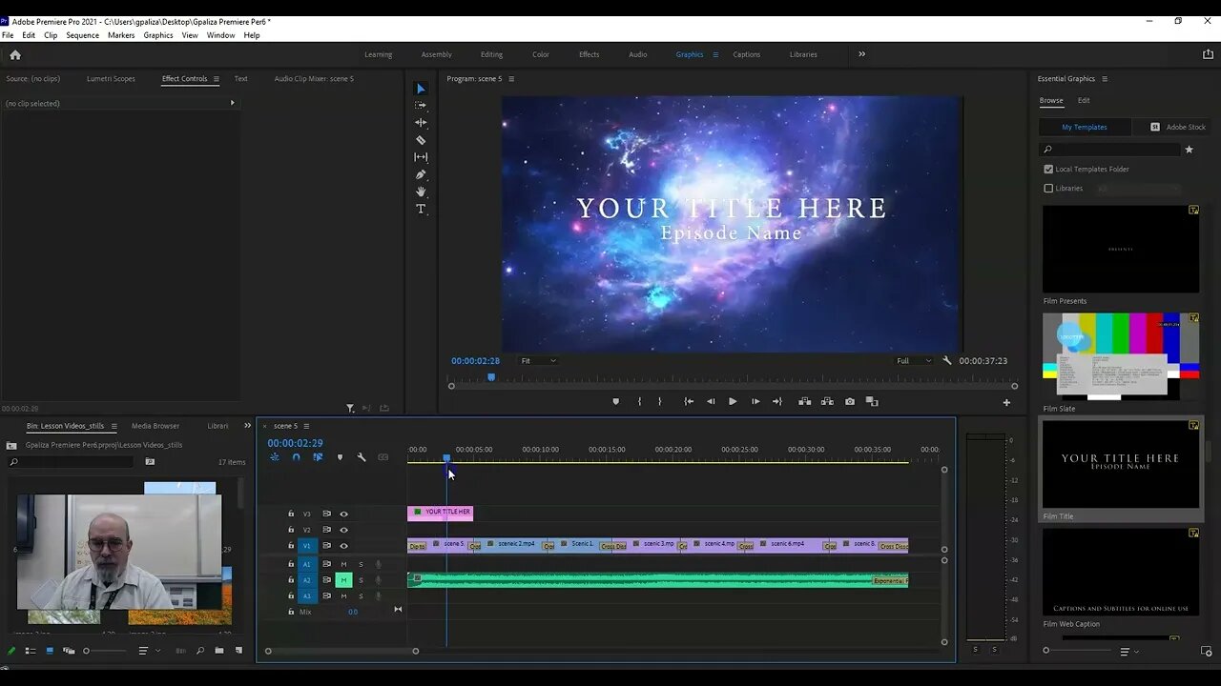
Task: Toggle V2 track output eye
Action: pos(344,530)
